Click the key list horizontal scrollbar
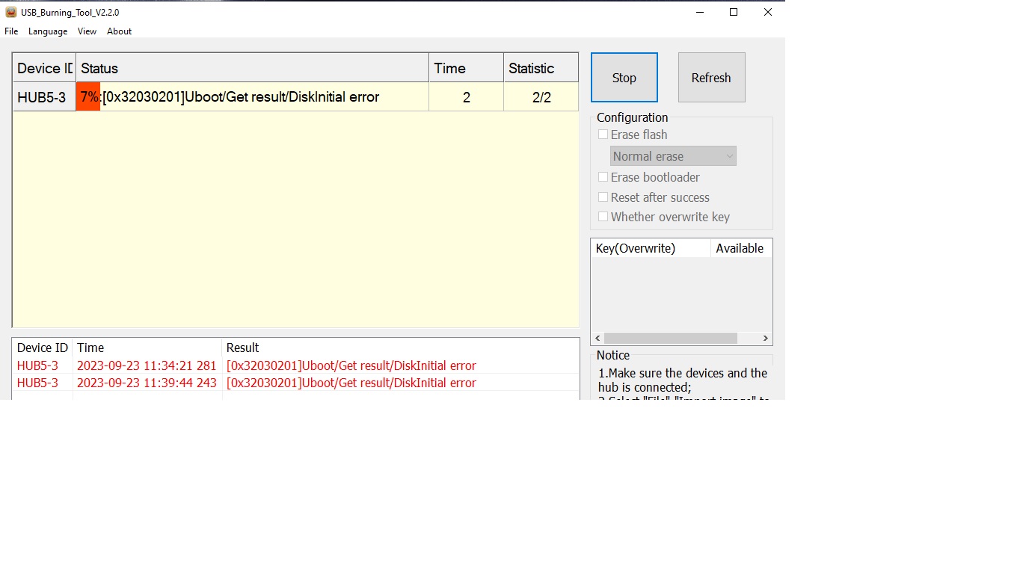 (671, 339)
